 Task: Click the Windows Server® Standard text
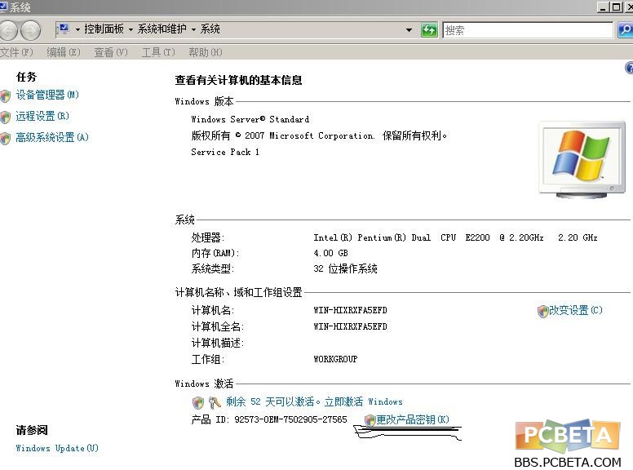coord(250,119)
